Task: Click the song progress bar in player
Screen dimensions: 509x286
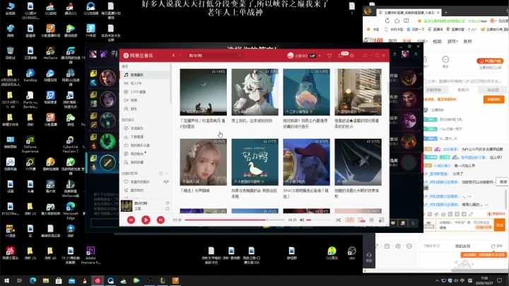Action: click(x=235, y=220)
